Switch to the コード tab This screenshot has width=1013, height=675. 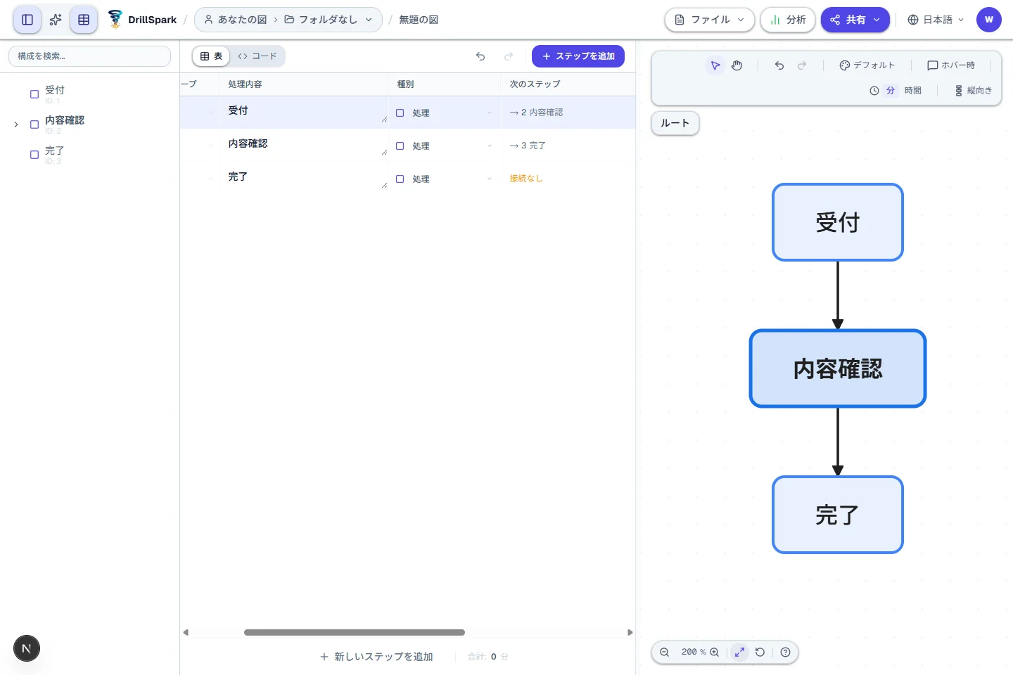pyautogui.click(x=257, y=56)
